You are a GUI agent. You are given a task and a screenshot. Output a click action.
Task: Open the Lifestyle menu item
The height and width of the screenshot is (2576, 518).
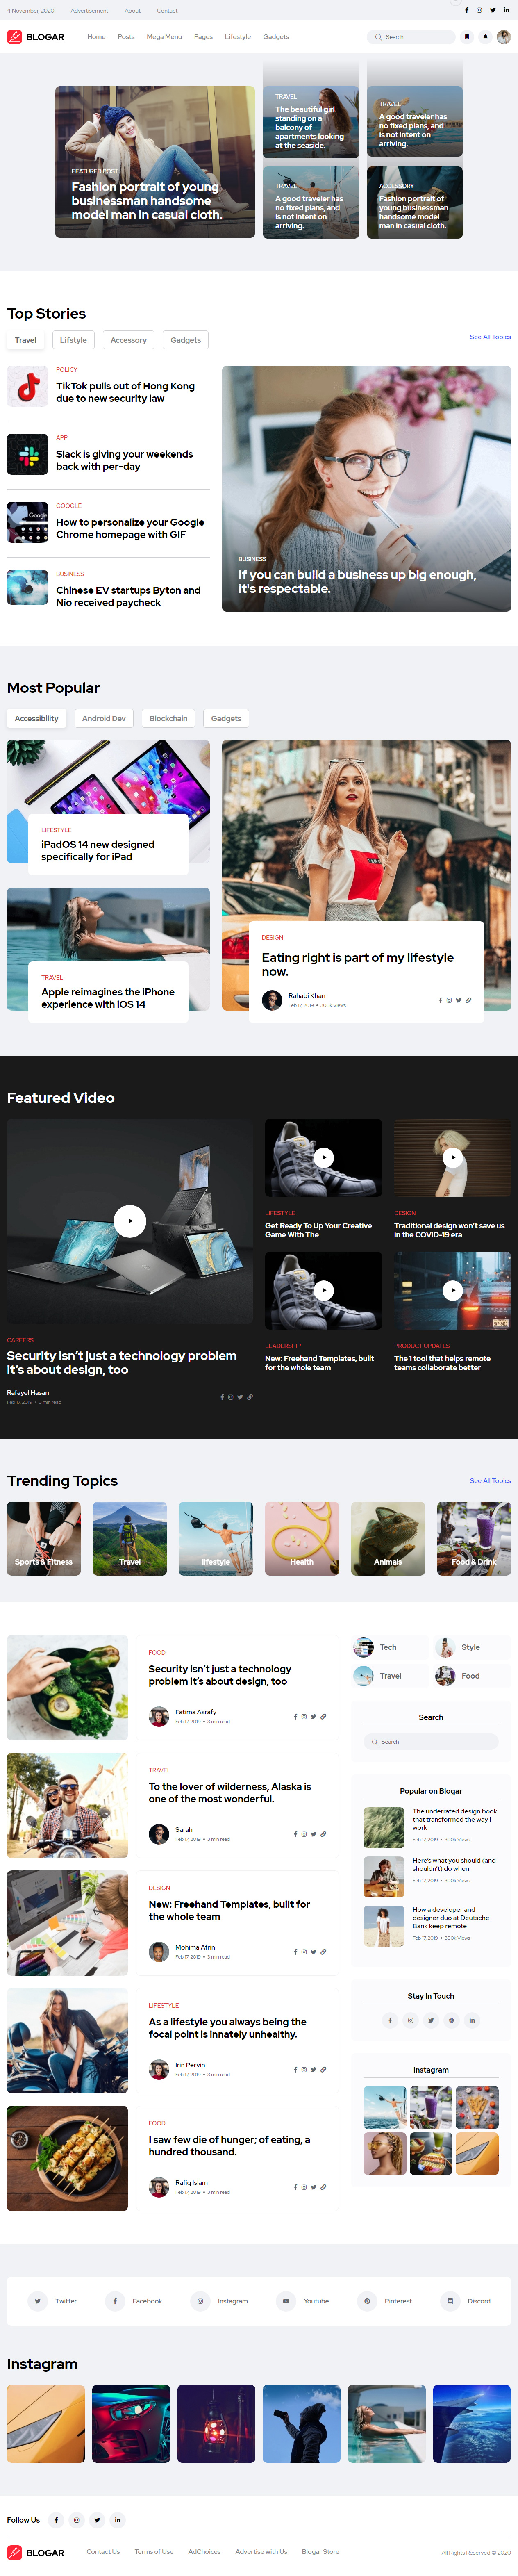tap(238, 37)
